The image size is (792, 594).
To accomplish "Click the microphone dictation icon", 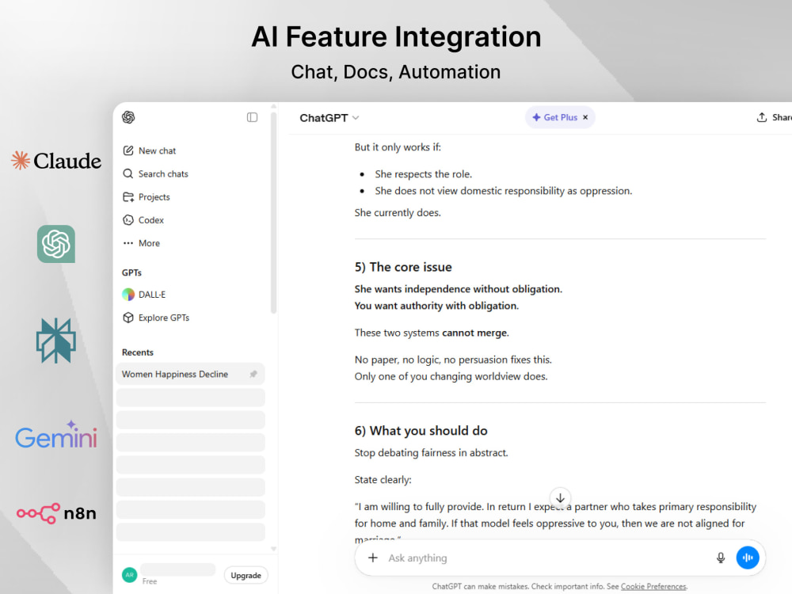I will click(721, 558).
